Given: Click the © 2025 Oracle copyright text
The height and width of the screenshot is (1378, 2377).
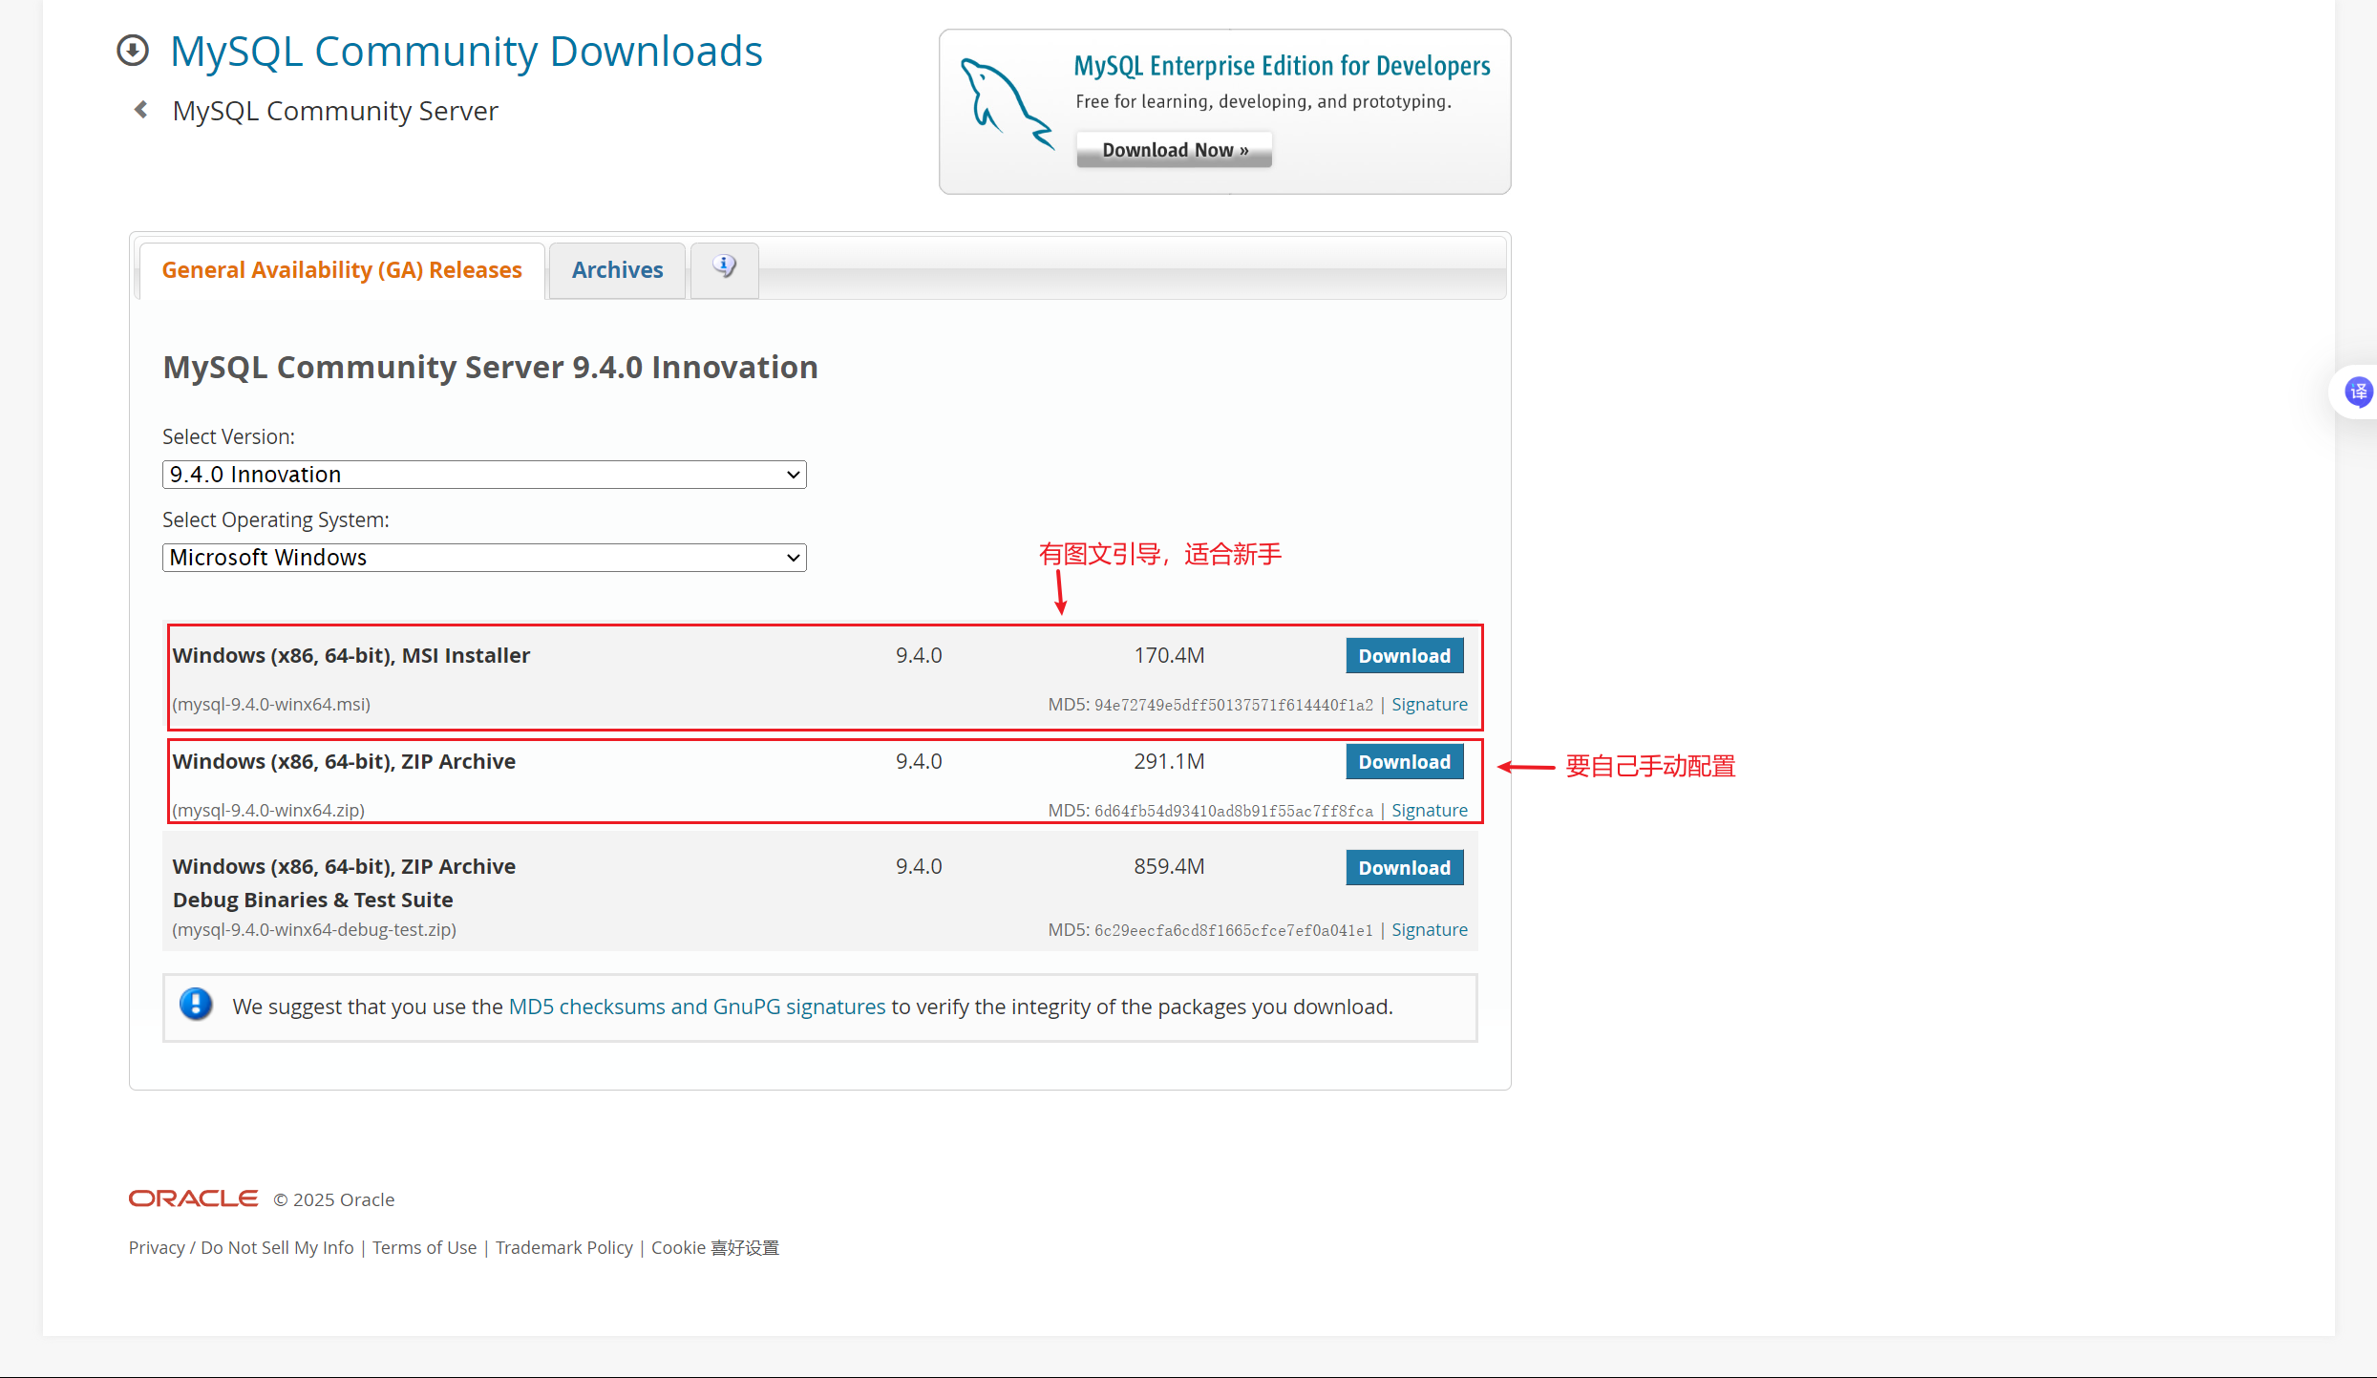Looking at the screenshot, I should tap(334, 1200).
